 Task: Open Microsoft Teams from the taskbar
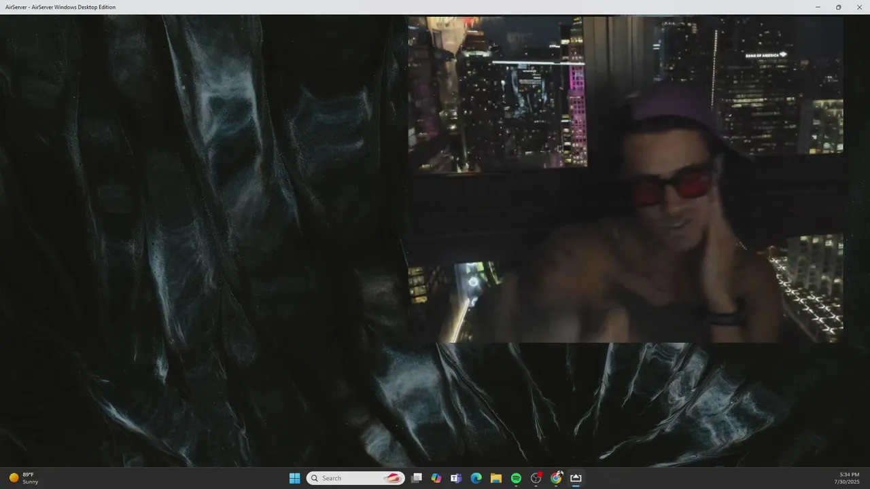pos(456,478)
